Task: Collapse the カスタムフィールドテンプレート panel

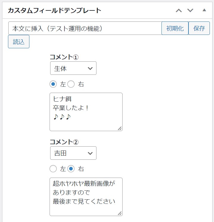Action: click(x=204, y=10)
